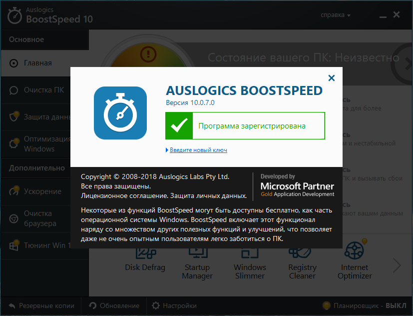
Task: Click the browser icon beside 'Очистка браузера'
Action: point(13,218)
